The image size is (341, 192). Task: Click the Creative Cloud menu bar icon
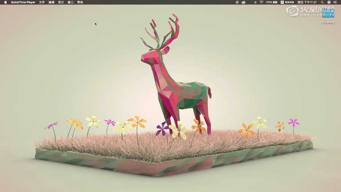click(244, 2)
